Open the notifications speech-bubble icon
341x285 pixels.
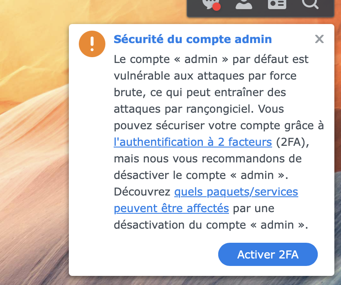pyautogui.click(x=209, y=3)
